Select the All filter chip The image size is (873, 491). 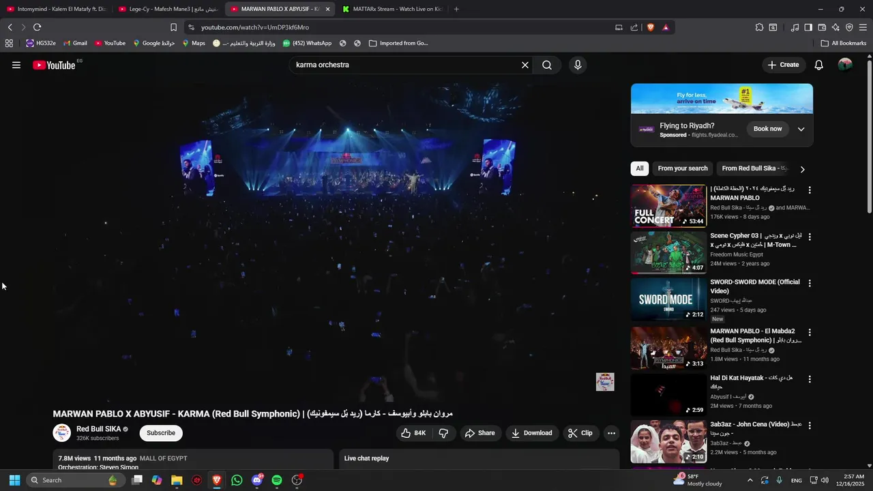(640, 168)
